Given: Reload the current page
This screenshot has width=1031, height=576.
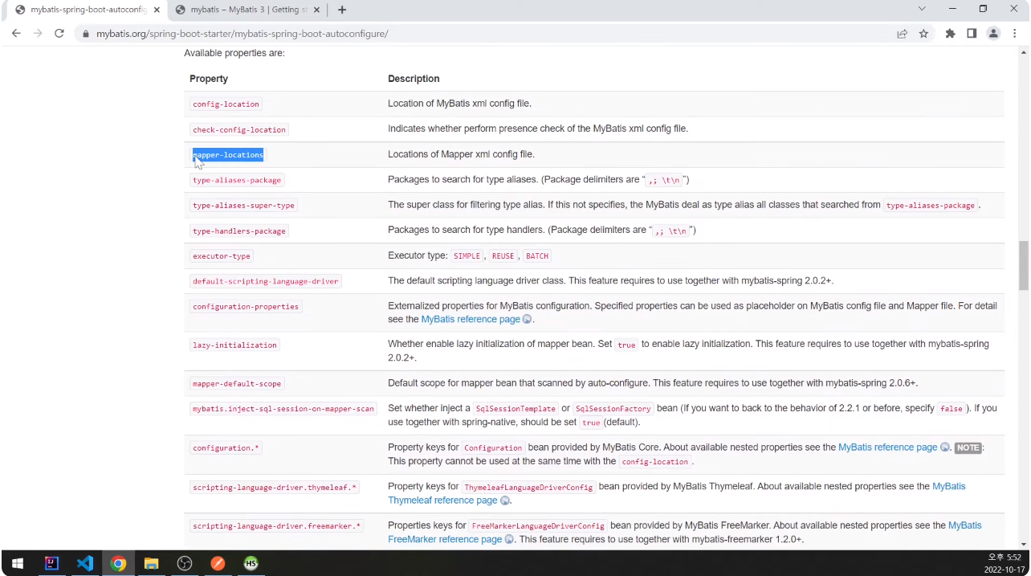Looking at the screenshot, I should point(59,34).
